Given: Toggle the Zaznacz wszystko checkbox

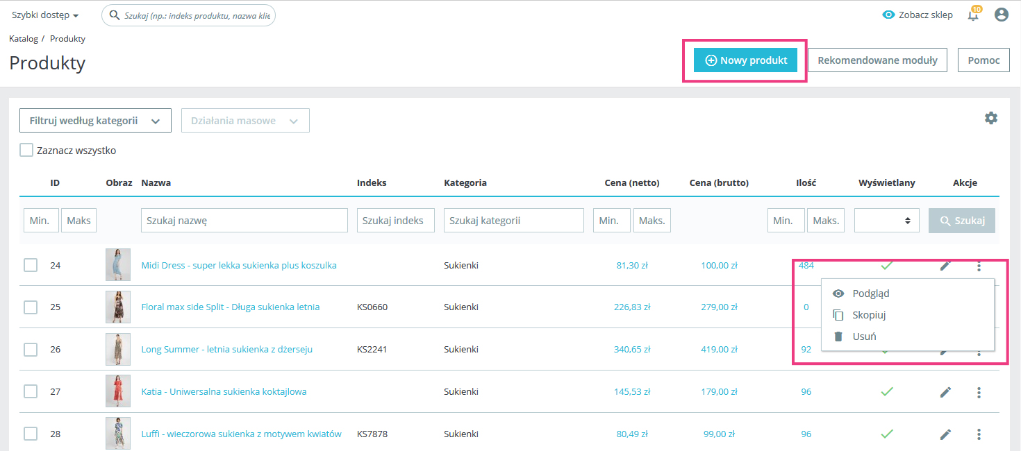Looking at the screenshot, I should click(x=26, y=150).
